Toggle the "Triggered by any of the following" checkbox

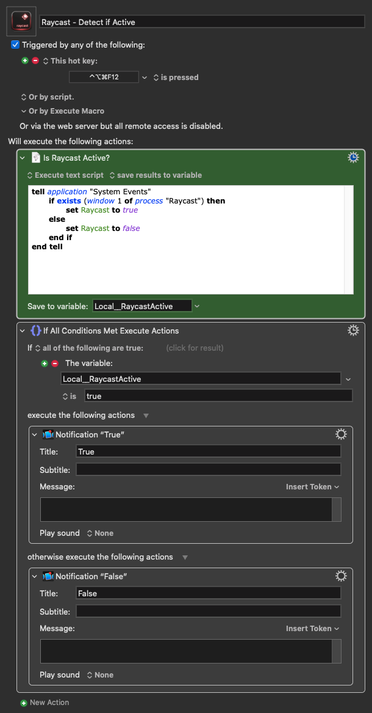(x=15, y=45)
